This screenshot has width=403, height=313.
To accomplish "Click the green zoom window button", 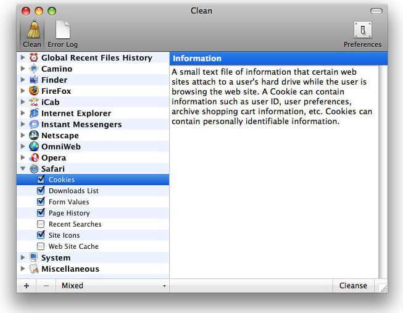I will pyautogui.click(x=52, y=11).
